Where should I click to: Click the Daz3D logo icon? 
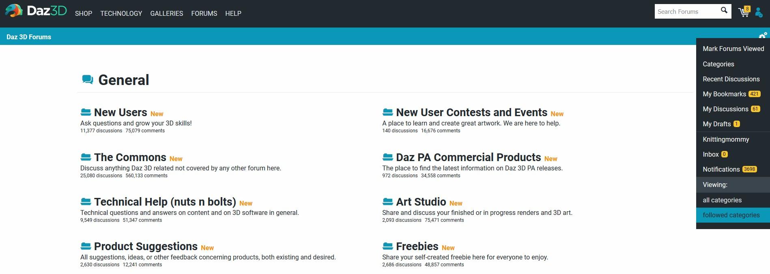click(14, 11)
